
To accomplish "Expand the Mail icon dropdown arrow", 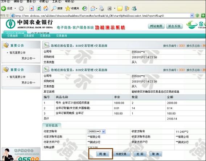I will pos(97,9).
